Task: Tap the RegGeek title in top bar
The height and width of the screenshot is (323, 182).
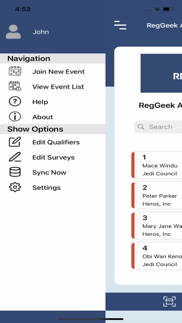Action: (x=164, y=25)
